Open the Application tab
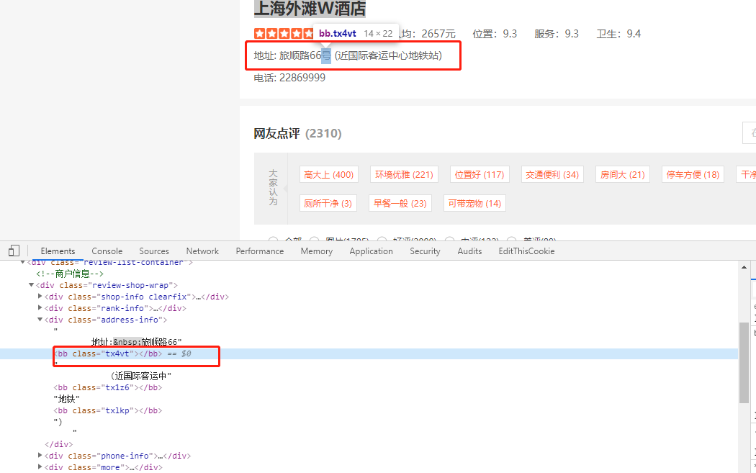Viewport: 756px width, 473px height. point(372,251)
